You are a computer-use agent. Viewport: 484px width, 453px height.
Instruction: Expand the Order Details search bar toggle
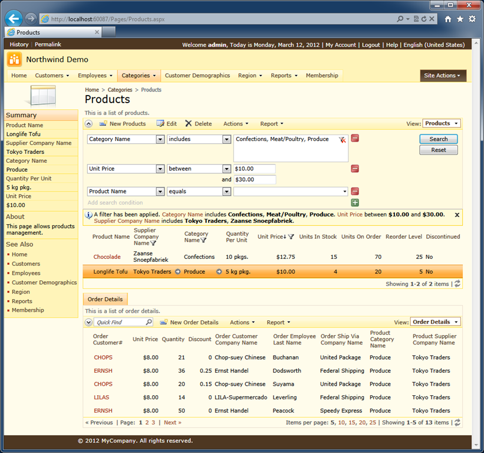tap(88, 323)
